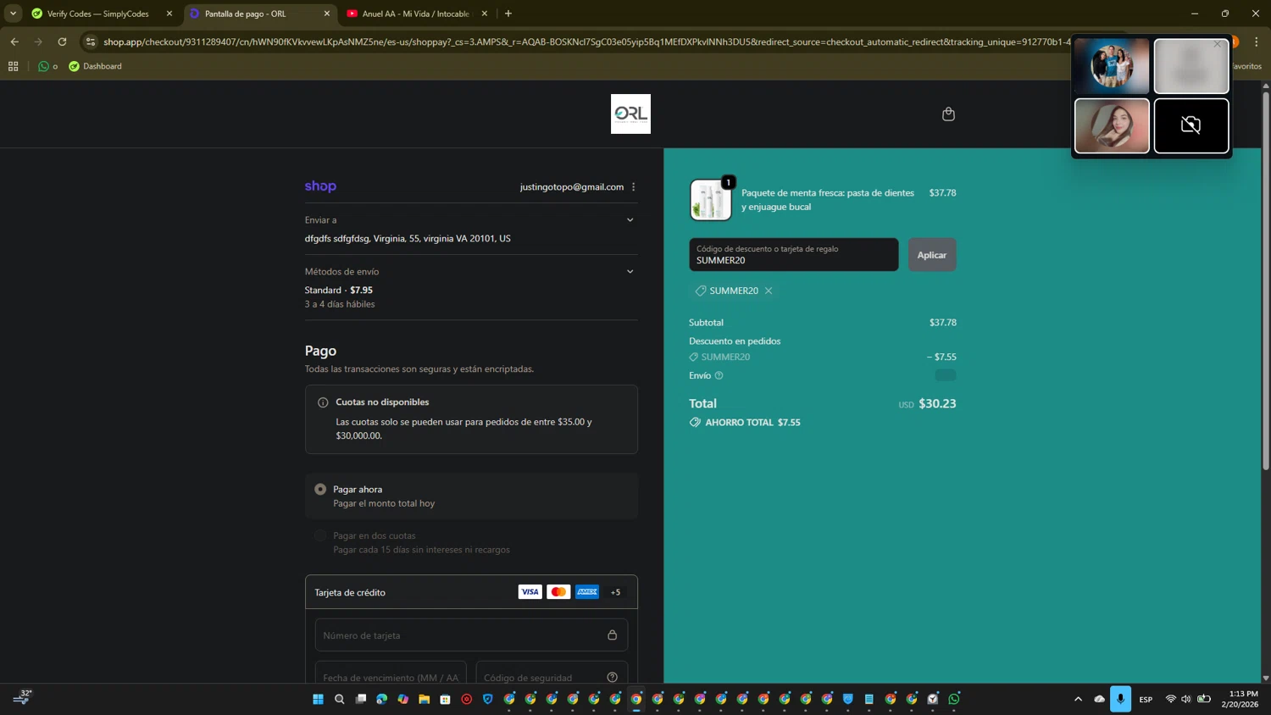Open the Dashboard bookmark
This screenshot has height=715, width=1271.
coord(95,66)
